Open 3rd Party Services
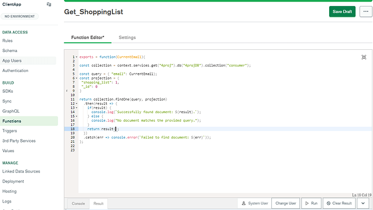The height and width of the screenshot is (210, 373). (19, 141)
